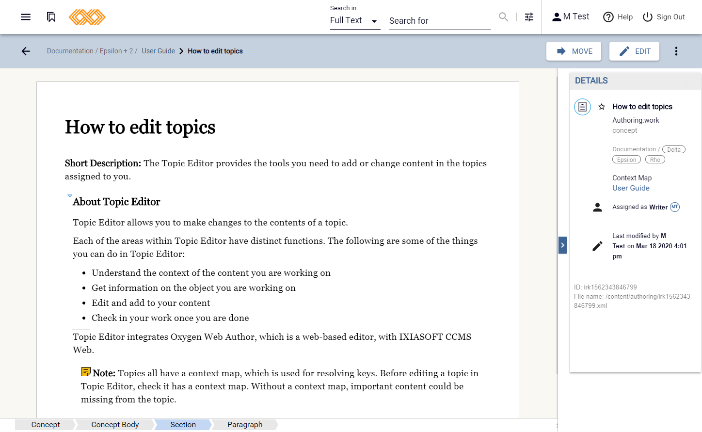The image size is (702, 432).
Task: Click the ID irk1562343846799 text
Action: coord(606,288)
